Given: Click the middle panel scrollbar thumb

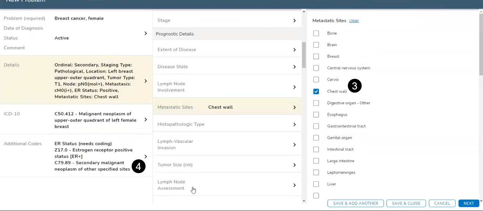Looking at the screenshot, I should 304,55.
